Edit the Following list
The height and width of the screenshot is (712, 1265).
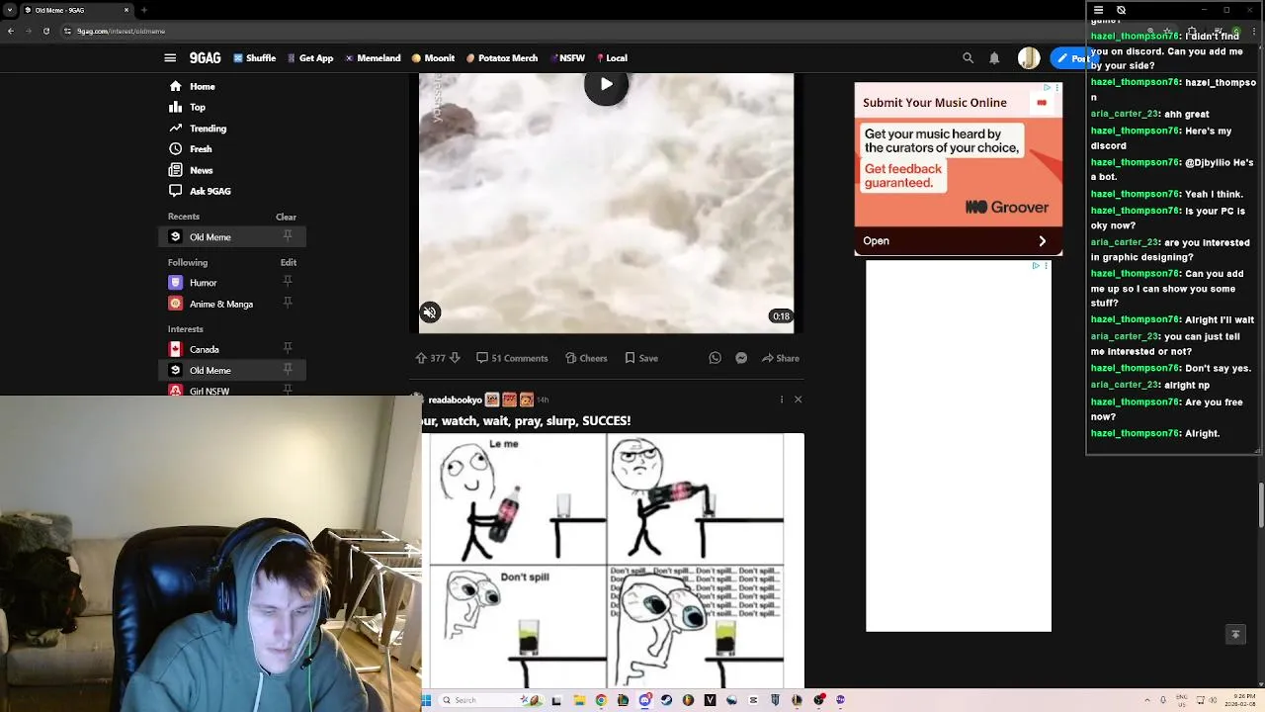pyautogui.click(x=289, y=262)
